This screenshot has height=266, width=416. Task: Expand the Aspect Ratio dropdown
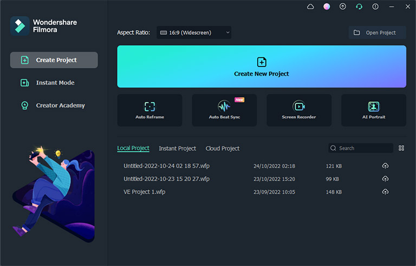[194, 32]
